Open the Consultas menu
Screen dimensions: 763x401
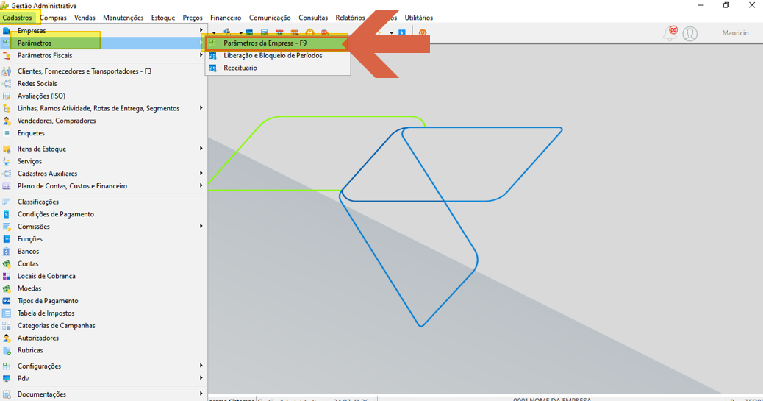coord(313,18)
